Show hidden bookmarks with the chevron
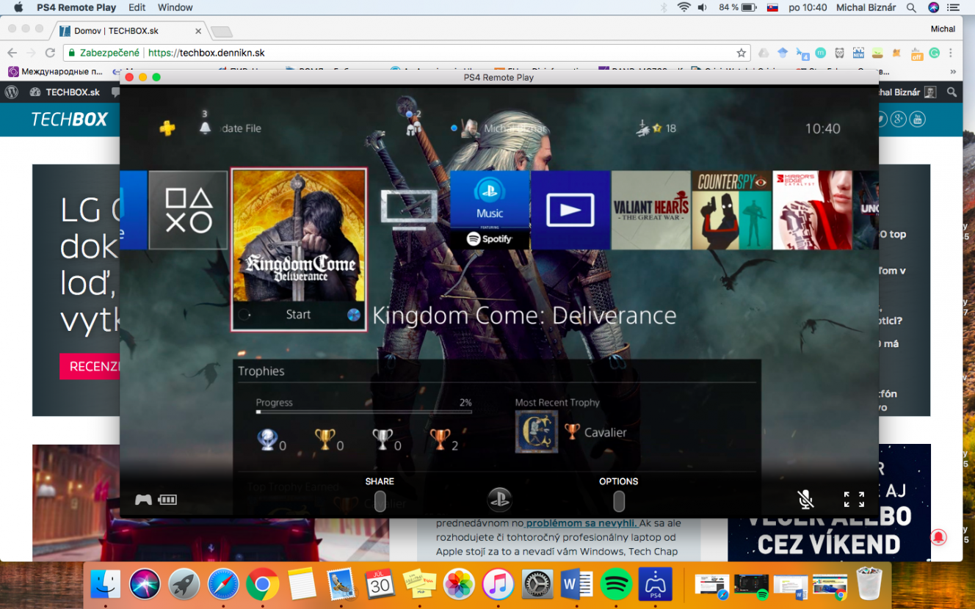This screenshot has height=609, width=975. [x=953, y=72]
